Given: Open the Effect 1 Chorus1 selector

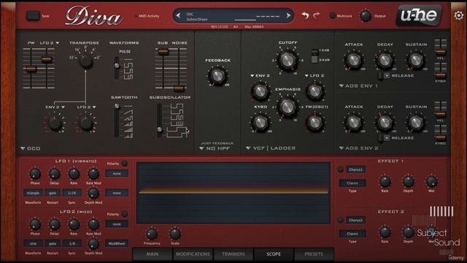Looking at the screenshot, I should coord(355,169).
